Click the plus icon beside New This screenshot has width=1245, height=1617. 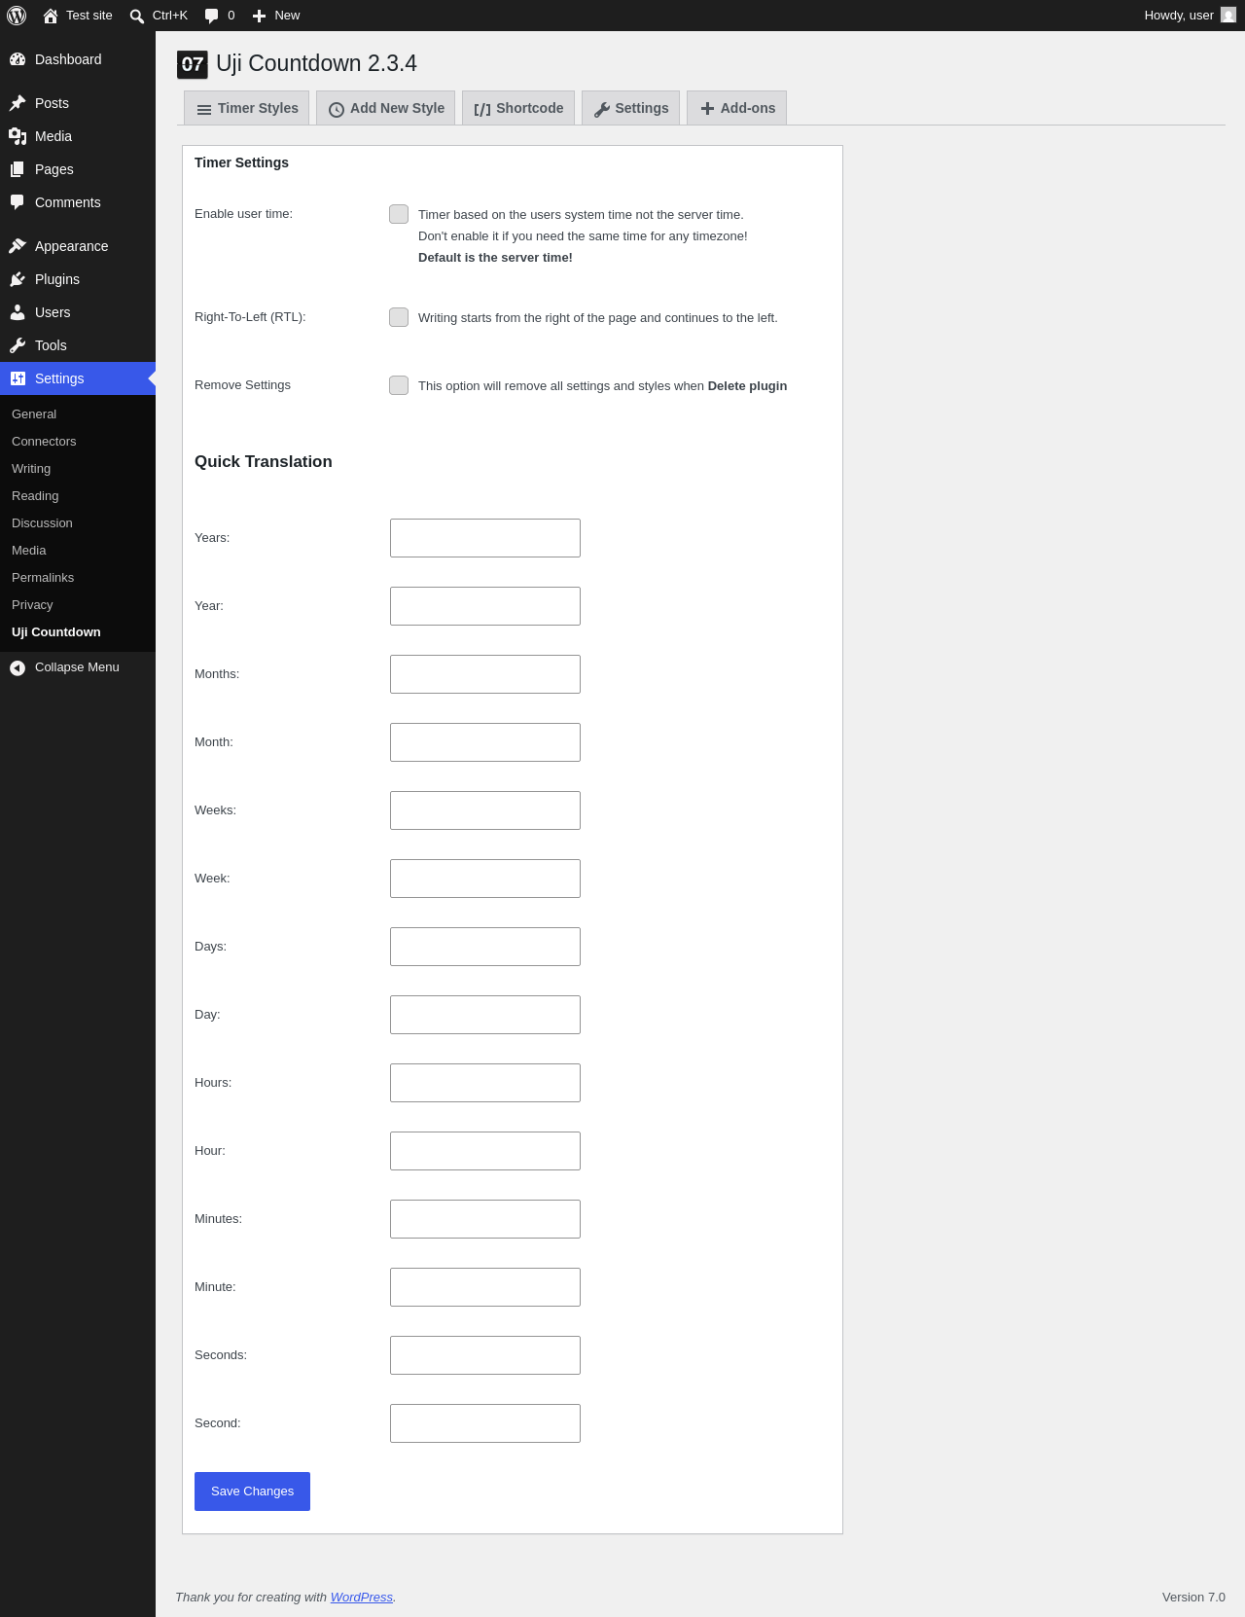(x=259, y=16)
